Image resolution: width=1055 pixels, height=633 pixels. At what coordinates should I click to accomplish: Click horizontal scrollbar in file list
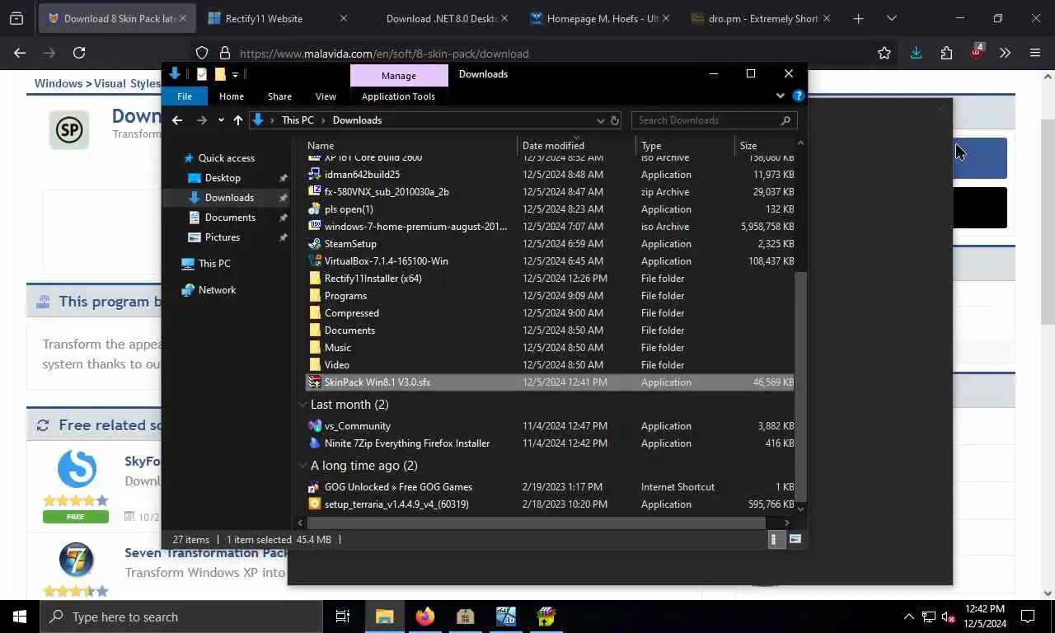(536, 523)
